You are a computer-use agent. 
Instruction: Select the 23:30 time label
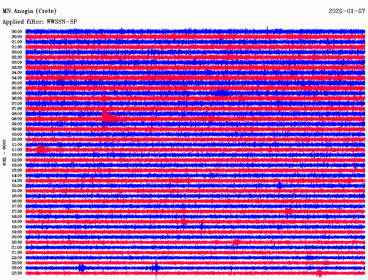pos(17,273)
